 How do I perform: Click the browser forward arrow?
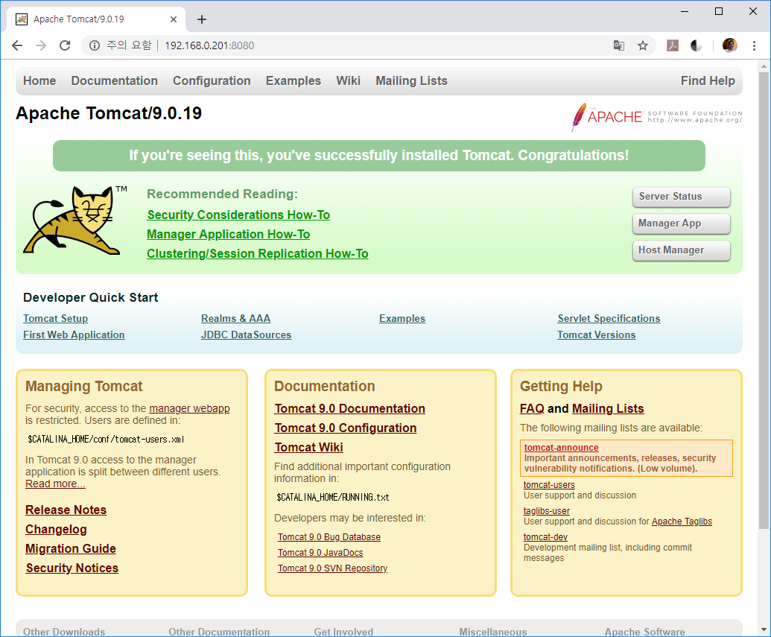tap(41, 45)
